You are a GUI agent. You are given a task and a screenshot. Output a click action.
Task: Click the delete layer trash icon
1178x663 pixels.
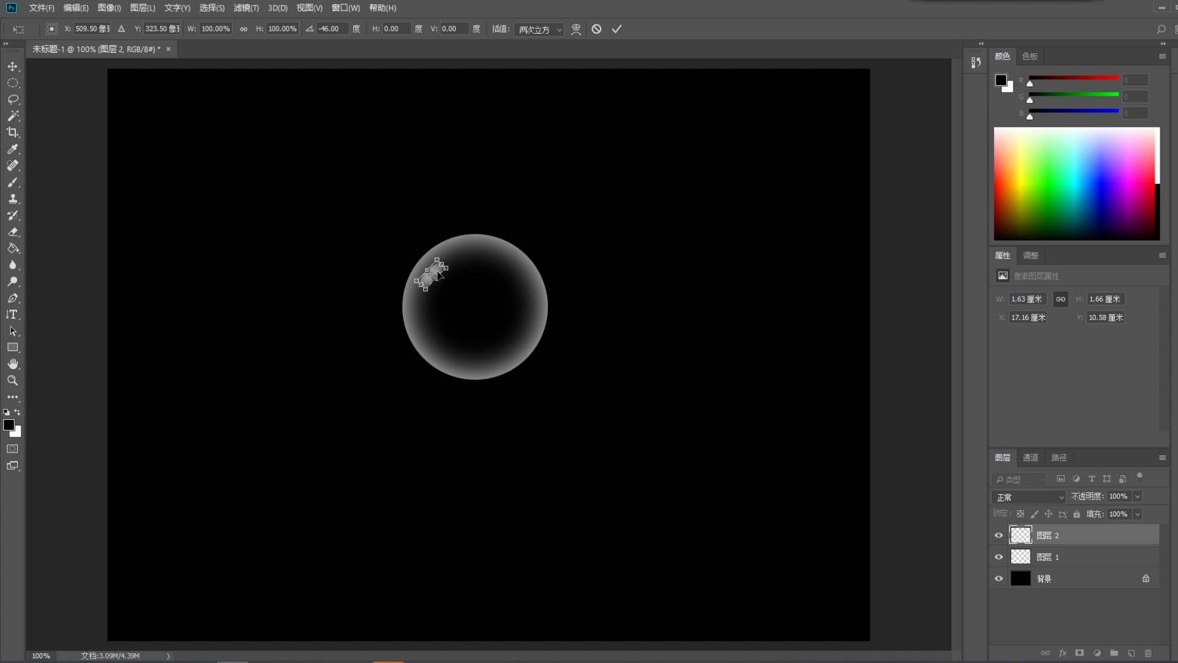pyautogui.click(x=1148, y=653)
